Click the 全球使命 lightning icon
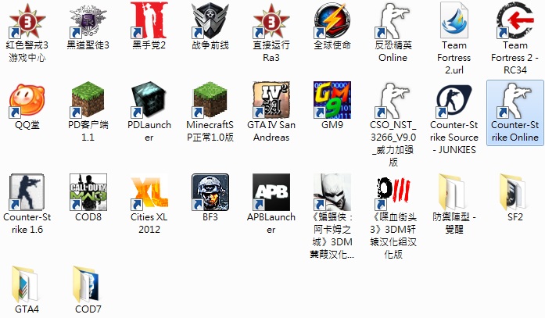The width and height of the screenshot is (545, 318). [x=332, y=20]
